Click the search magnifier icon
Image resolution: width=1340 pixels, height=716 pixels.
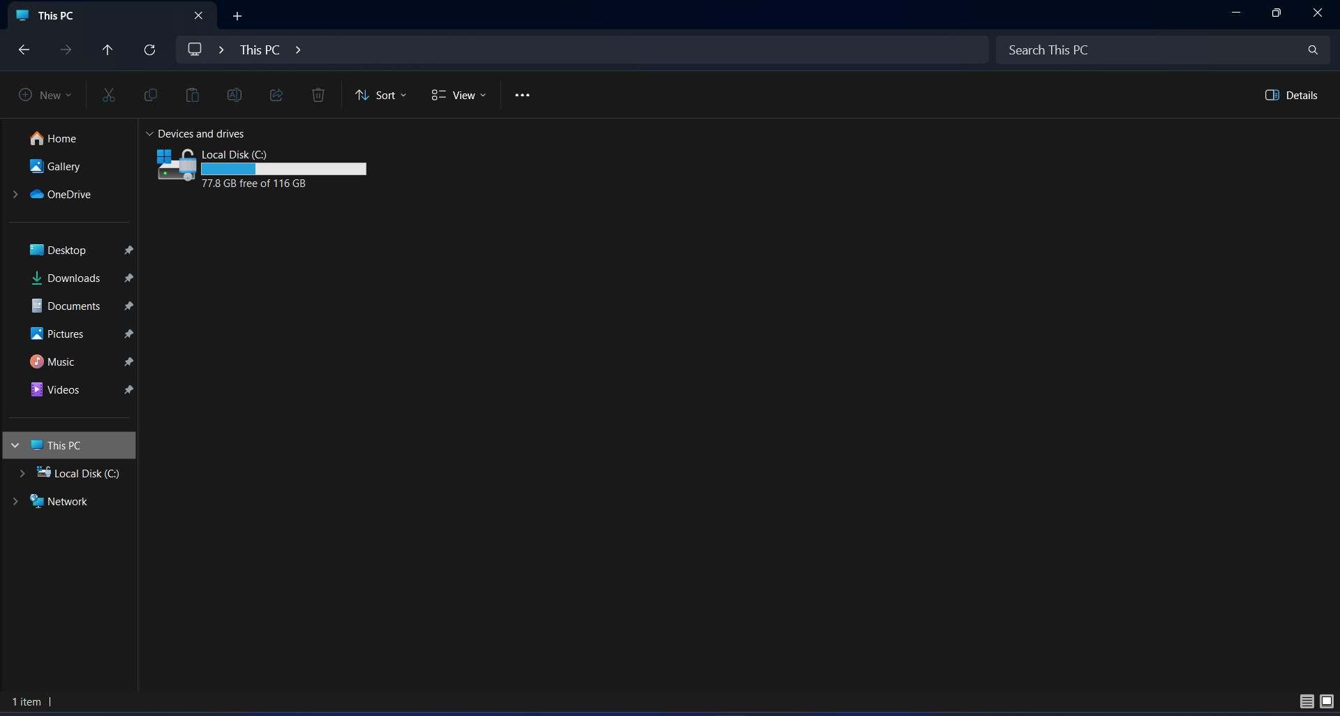point(1313,50)
